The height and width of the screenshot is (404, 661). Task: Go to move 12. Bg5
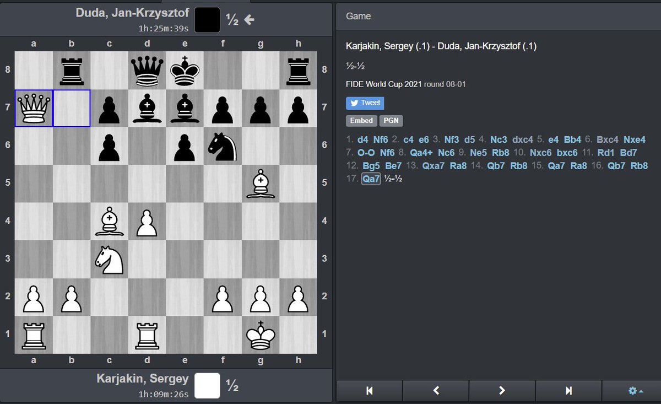371,166
